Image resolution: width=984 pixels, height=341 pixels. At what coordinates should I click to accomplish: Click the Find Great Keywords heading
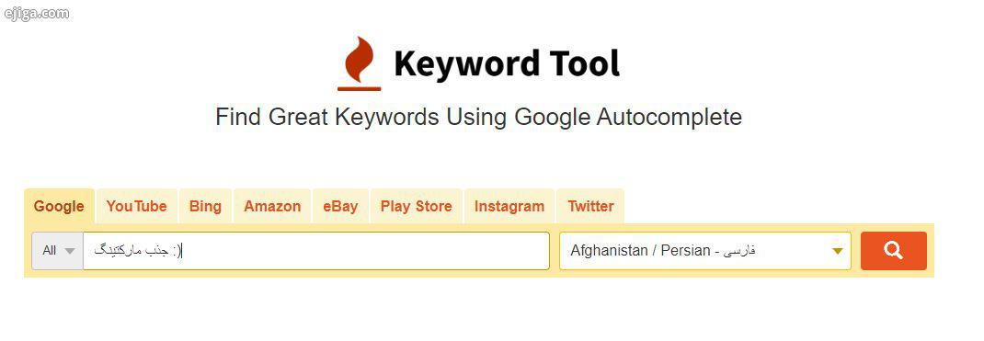click(478, 117)
